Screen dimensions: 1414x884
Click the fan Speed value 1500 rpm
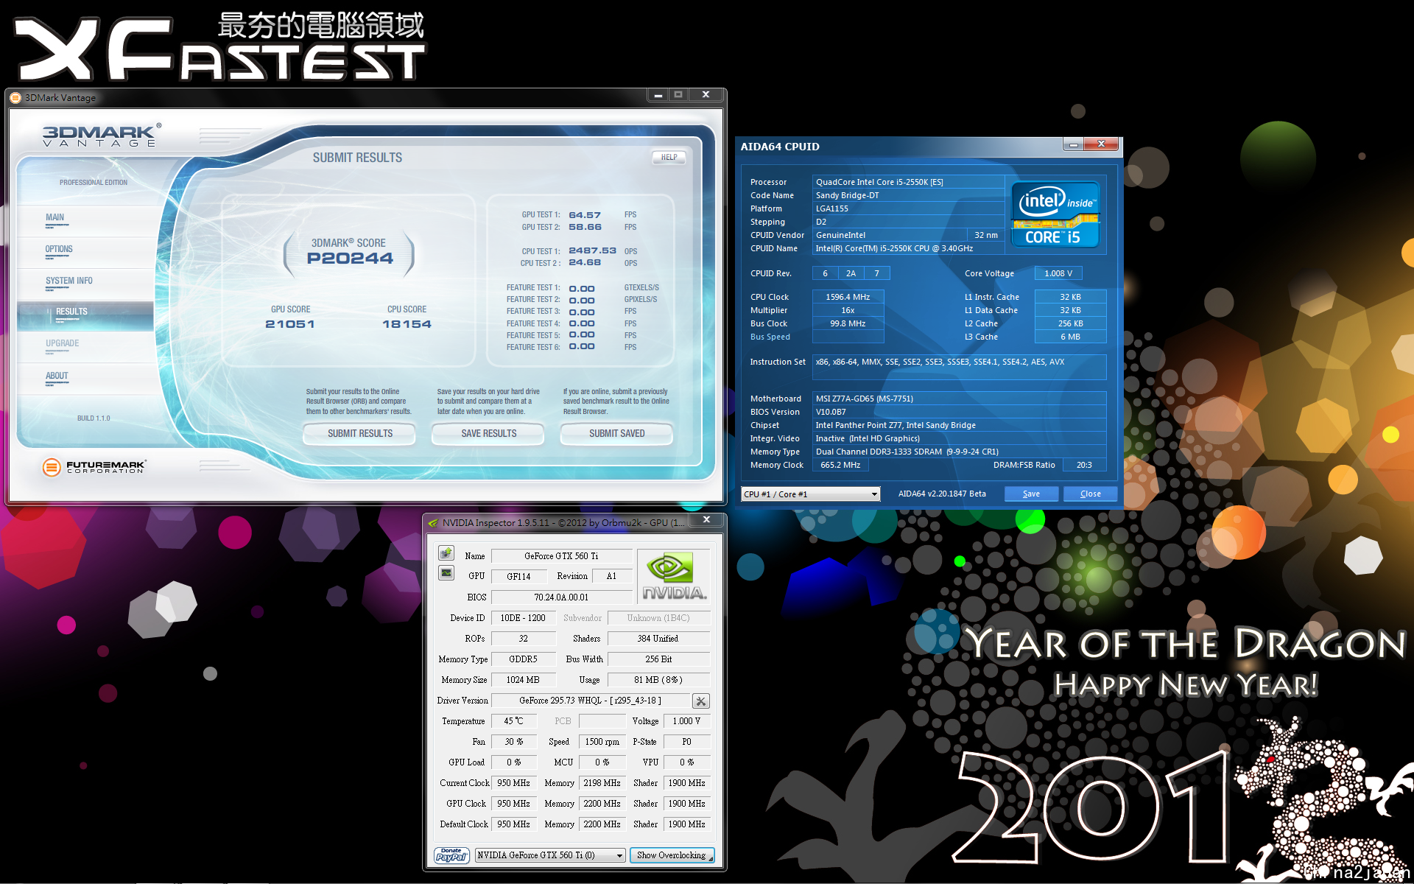[x=602, y=742]
